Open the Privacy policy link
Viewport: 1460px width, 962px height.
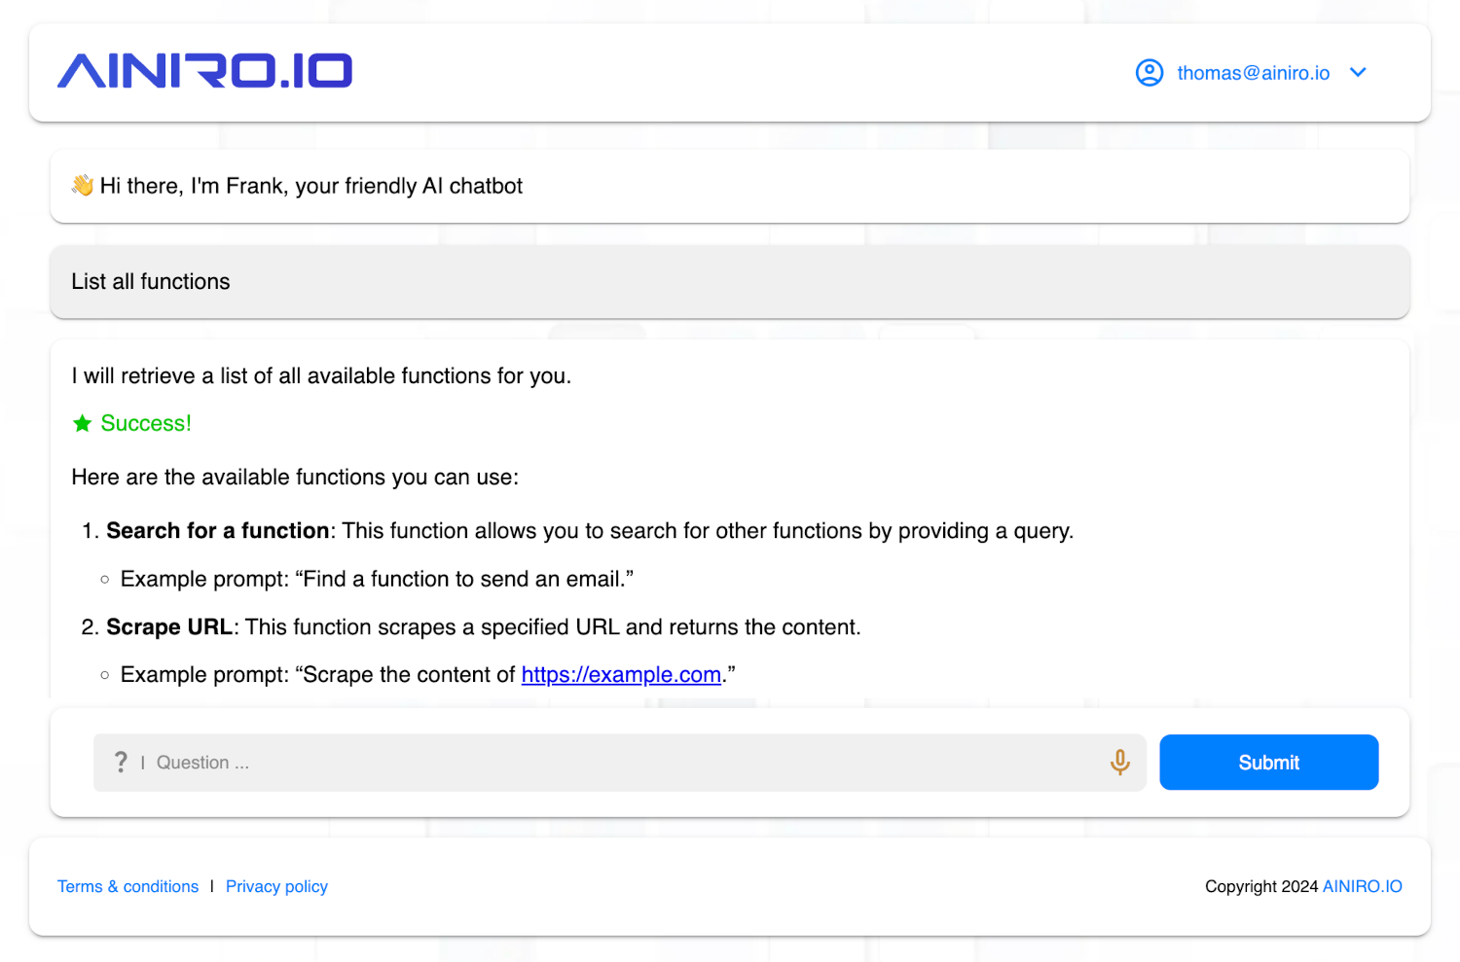point(276,886)
